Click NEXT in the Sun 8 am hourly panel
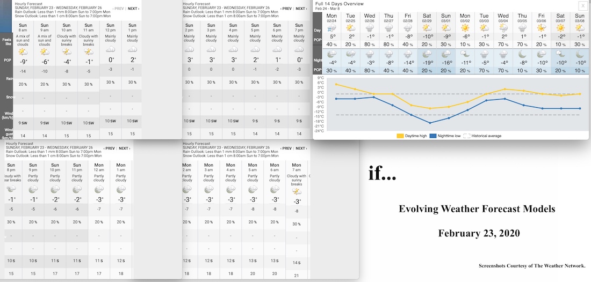 point(133,8)
